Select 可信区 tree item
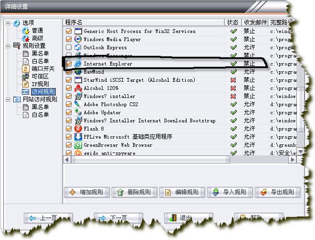Image resolution: width=315 pixels, height=240 pixels. [40, 76]
